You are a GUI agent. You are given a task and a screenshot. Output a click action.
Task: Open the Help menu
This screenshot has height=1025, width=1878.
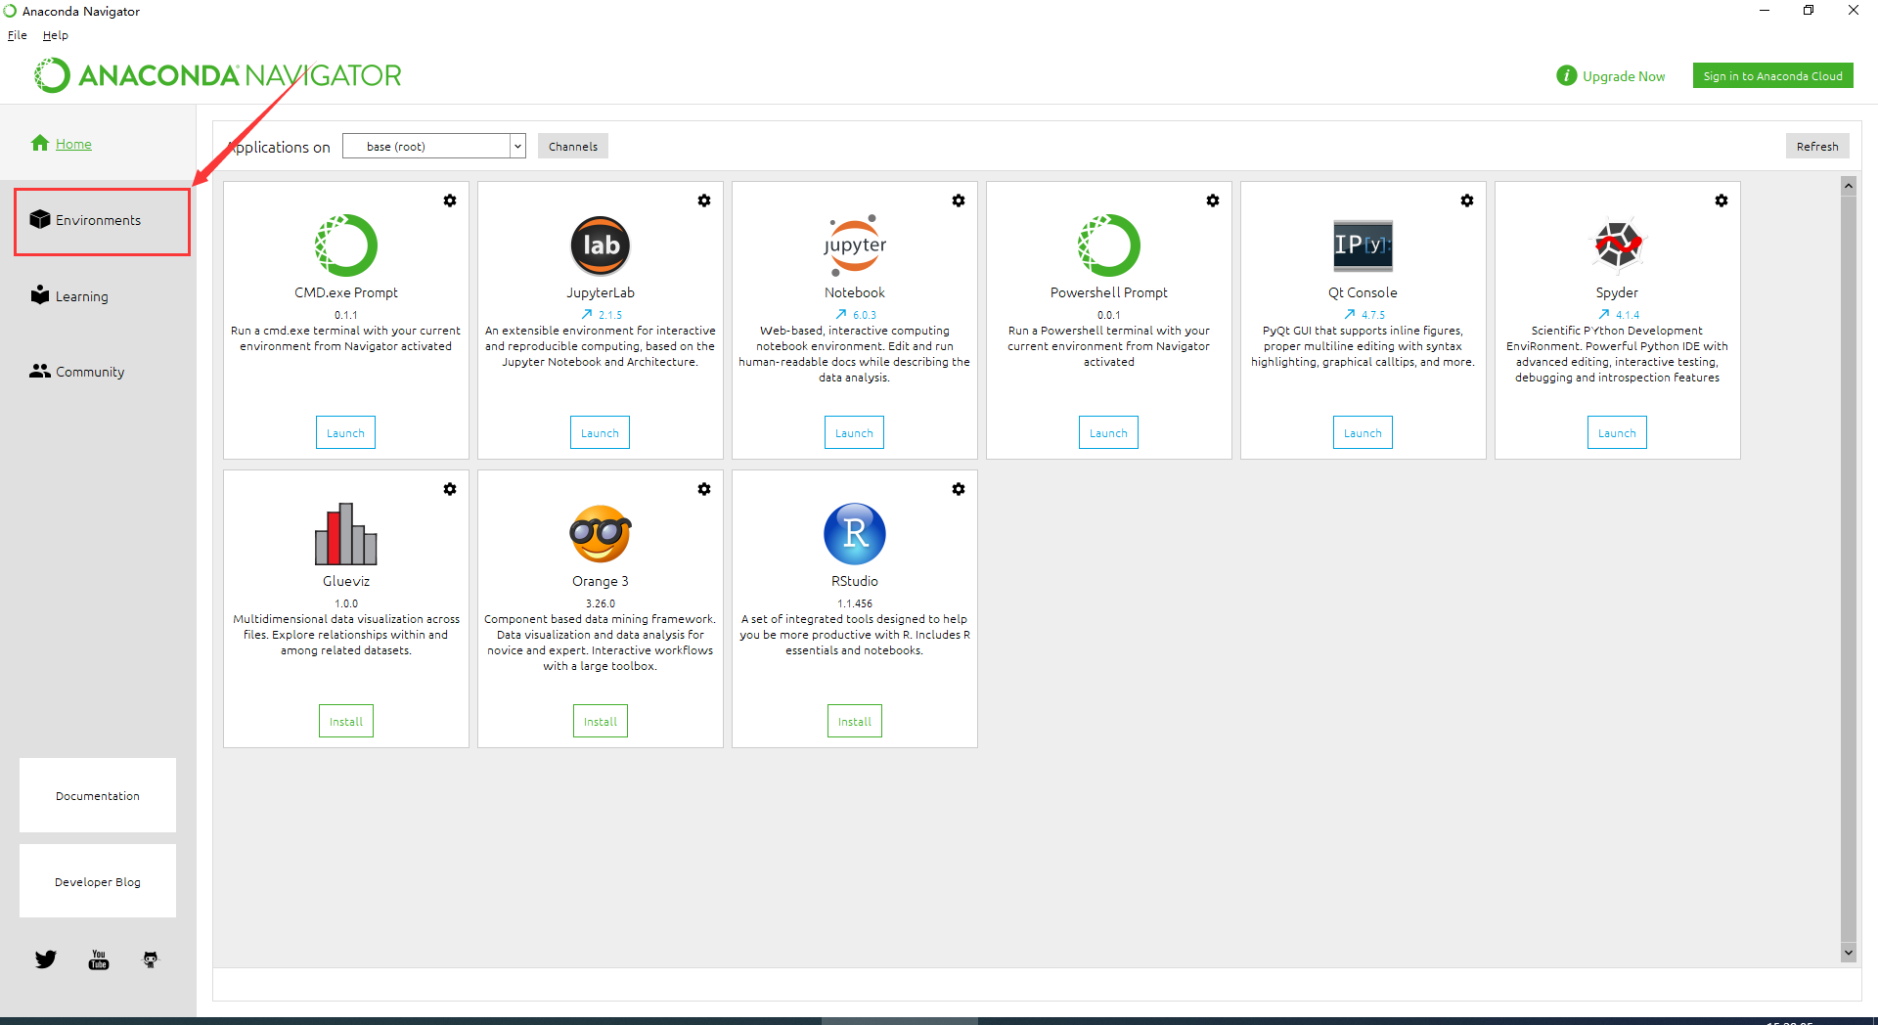[x=56, y=35]
